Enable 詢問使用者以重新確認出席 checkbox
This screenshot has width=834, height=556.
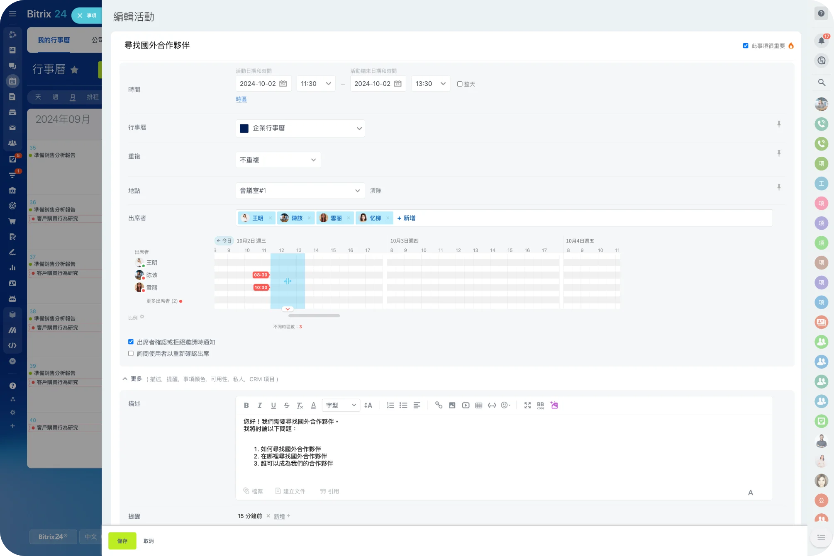click(x=131, y=354)
